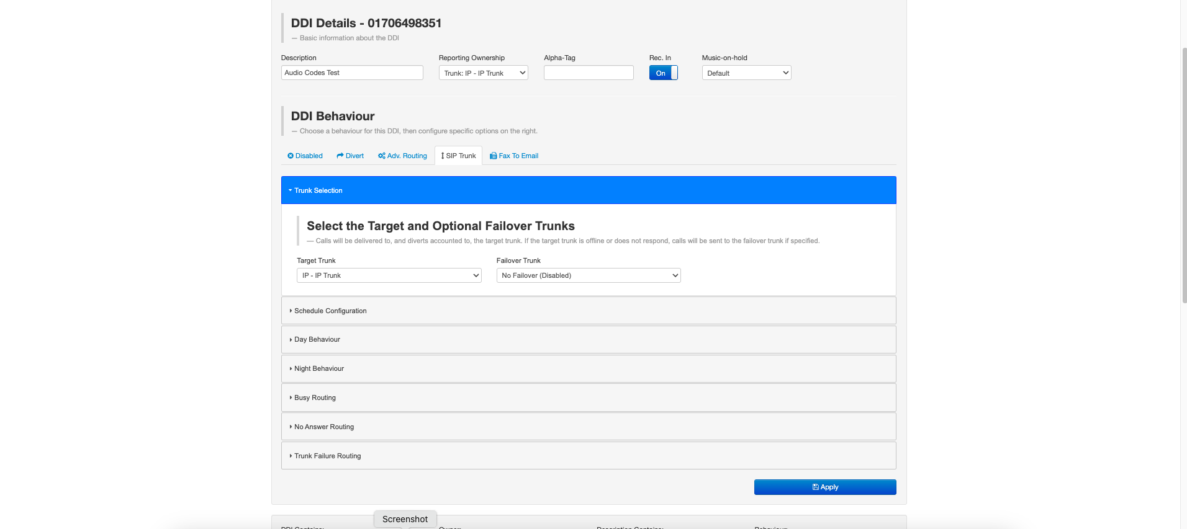Open the Failover Trunk dropdown
Viewport: 1187px width, 529px height.
[588, 275]
